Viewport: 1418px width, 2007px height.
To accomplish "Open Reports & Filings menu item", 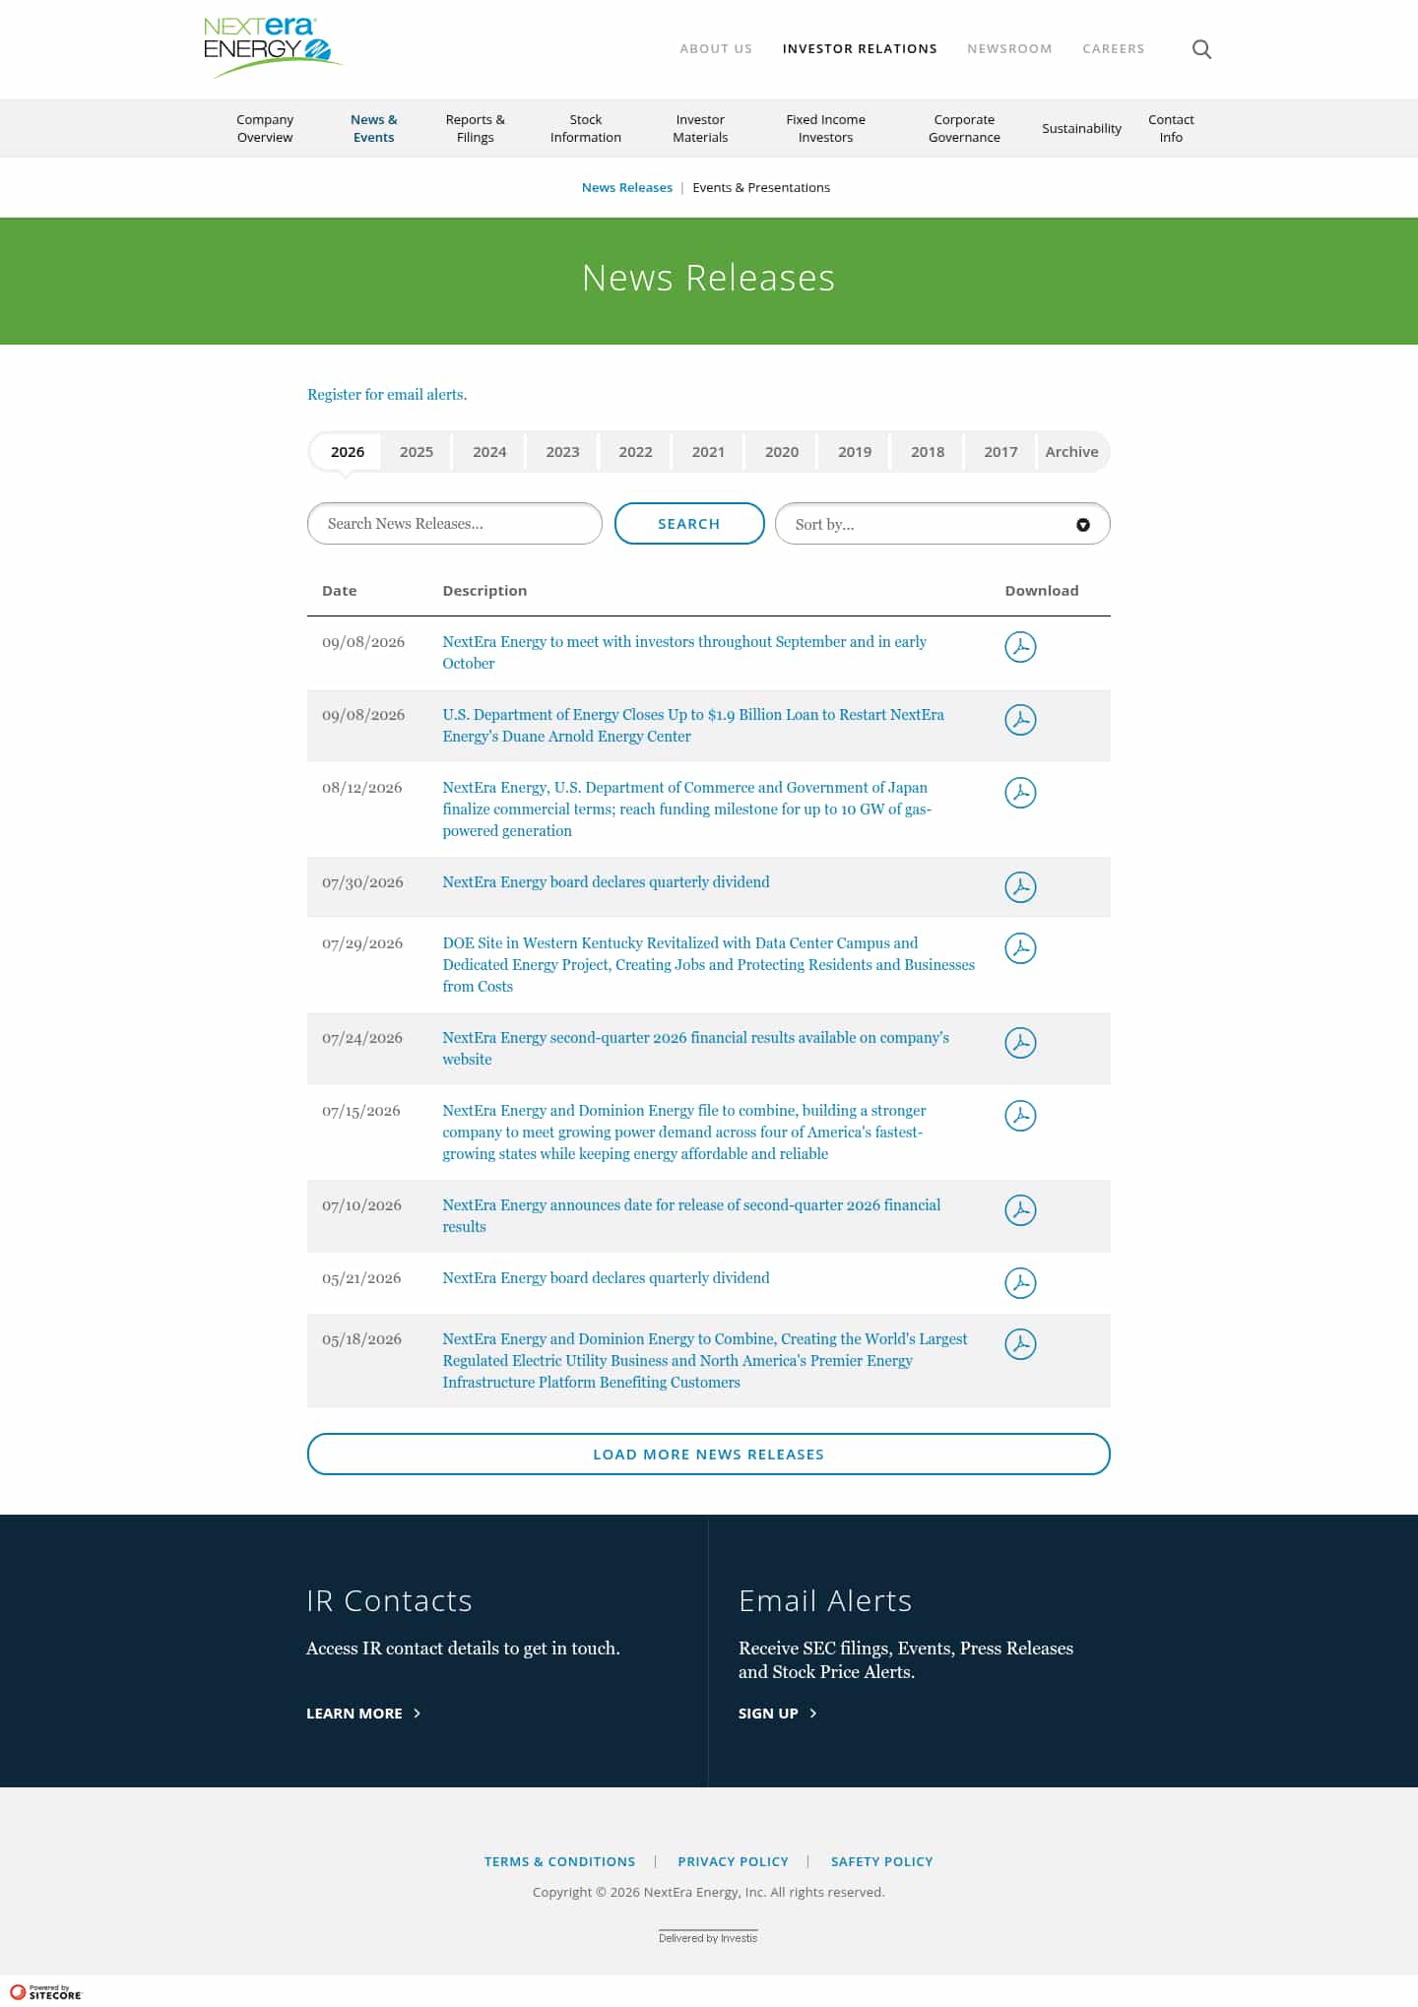I will (475, 128).
